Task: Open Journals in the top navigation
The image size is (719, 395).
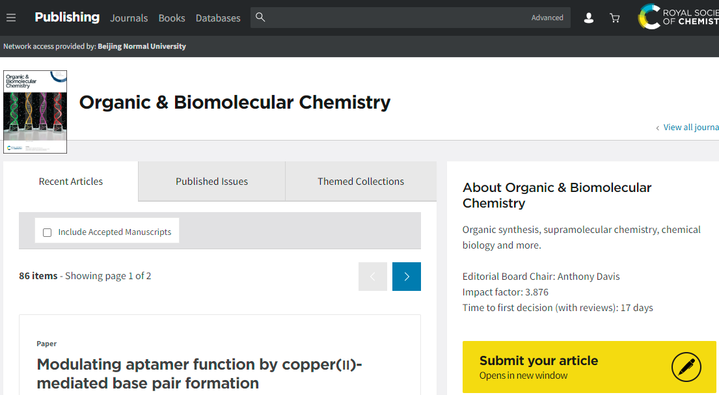Action: (129, 18)
